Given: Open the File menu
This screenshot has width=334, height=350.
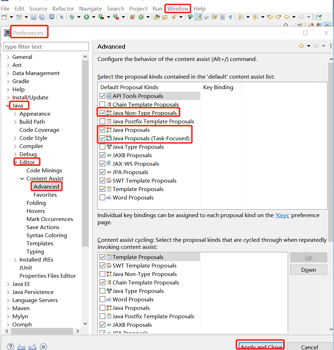Looking at the screenshot, I should pyautogui.click(x=5, y=8).
